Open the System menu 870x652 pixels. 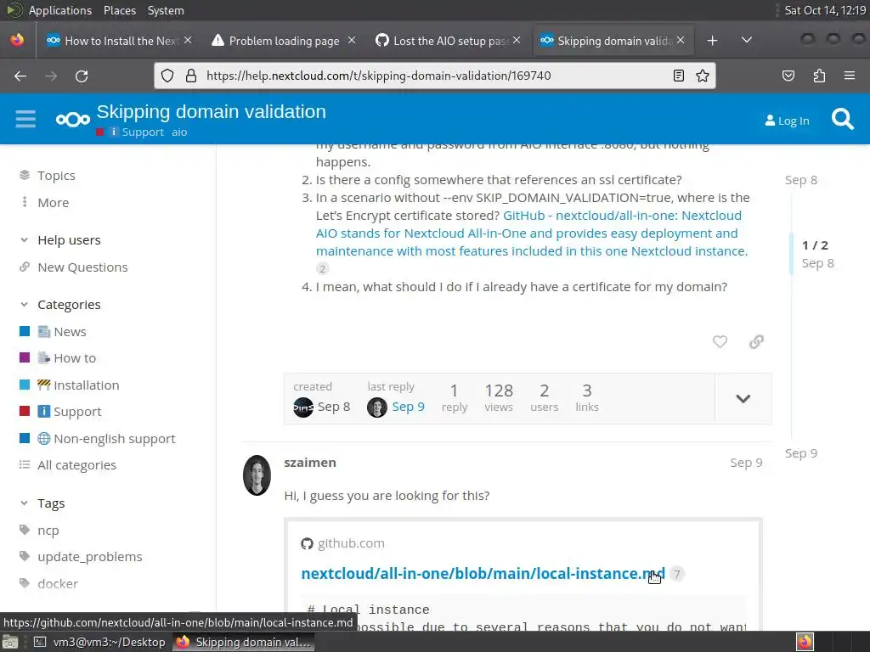tap(166, 10)
